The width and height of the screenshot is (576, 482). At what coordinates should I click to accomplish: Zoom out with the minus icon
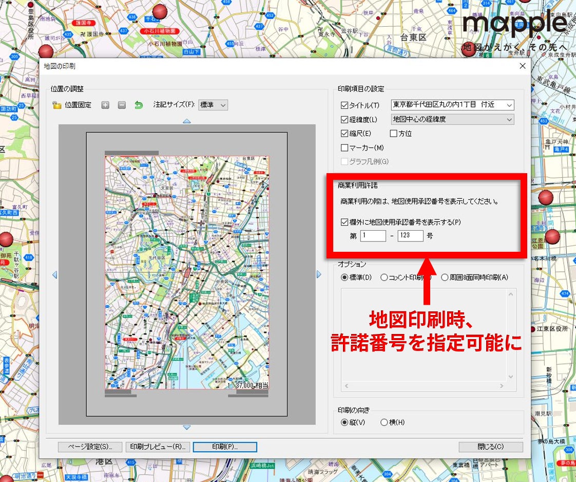point(122,105)
